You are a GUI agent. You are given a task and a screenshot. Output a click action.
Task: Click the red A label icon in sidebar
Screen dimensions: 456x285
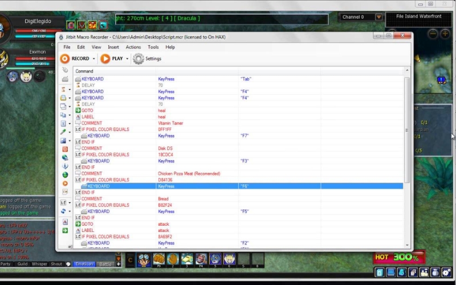point(65,222)
